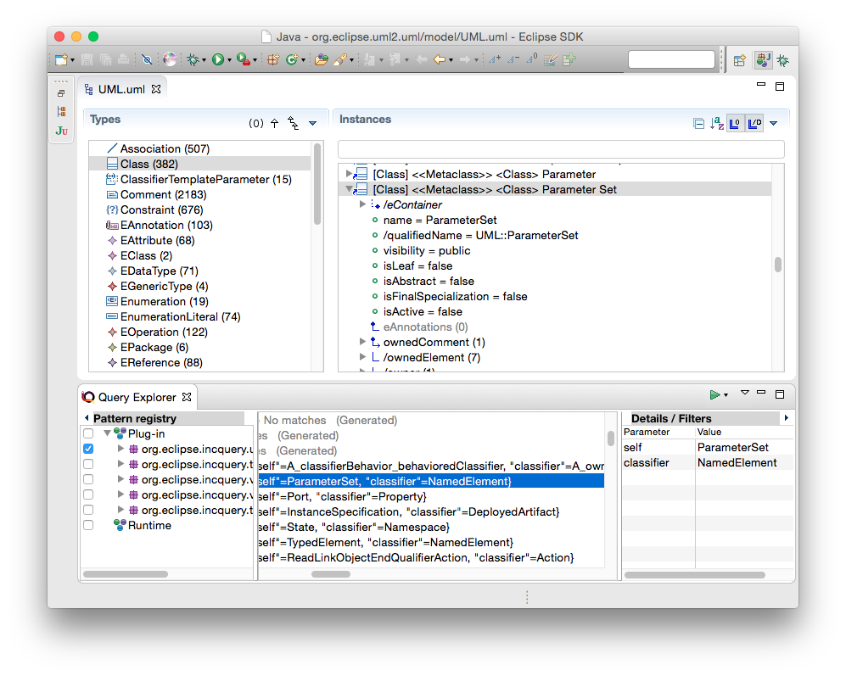Toggle the L0 empty-links button in Instances
The image size is (846, 676).
coord(735,124)
